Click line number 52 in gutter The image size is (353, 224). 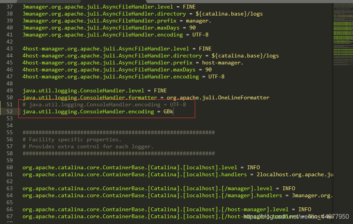[x=9, y=111]
